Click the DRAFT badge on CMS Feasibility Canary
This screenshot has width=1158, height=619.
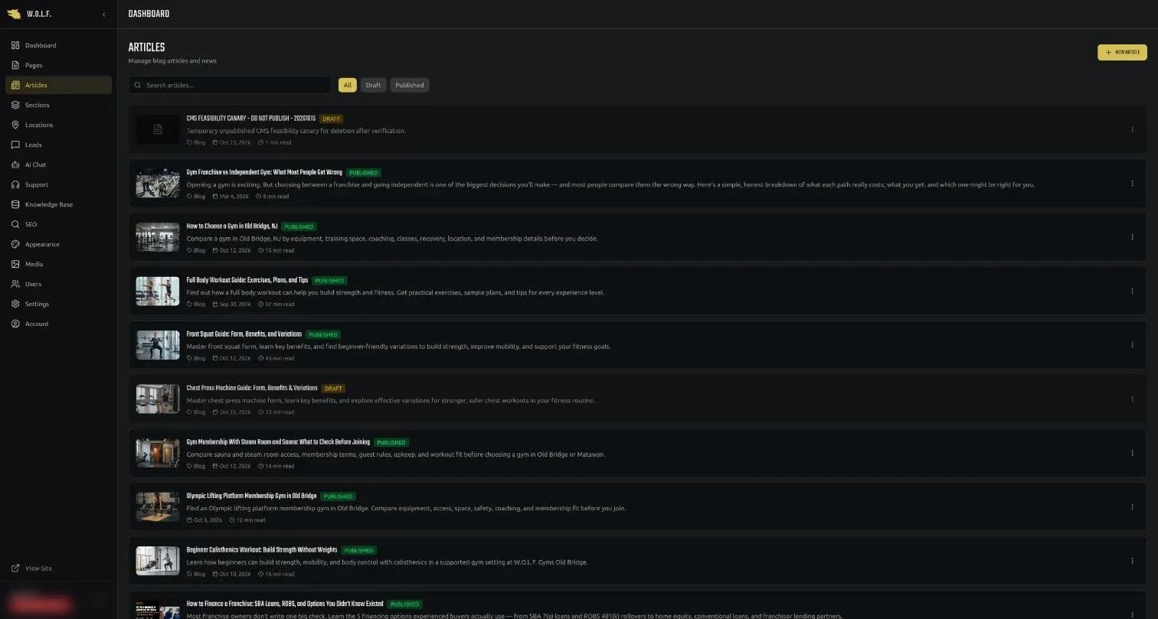pos(332,119)
